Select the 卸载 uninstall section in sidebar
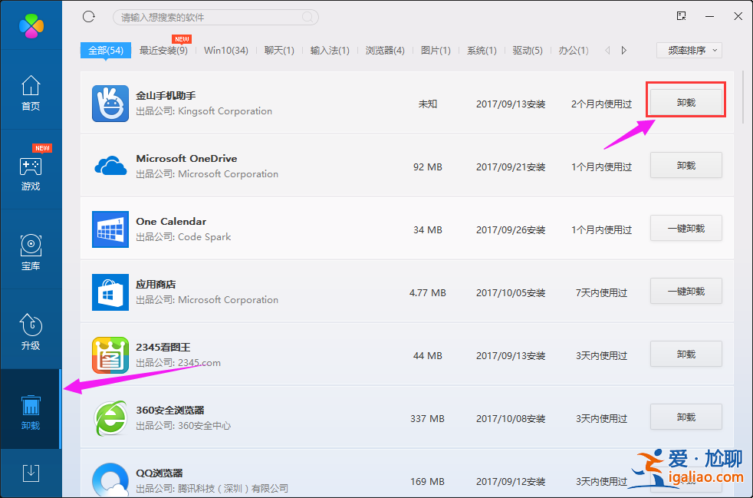 pyautogui.click(x=31, y=411)
